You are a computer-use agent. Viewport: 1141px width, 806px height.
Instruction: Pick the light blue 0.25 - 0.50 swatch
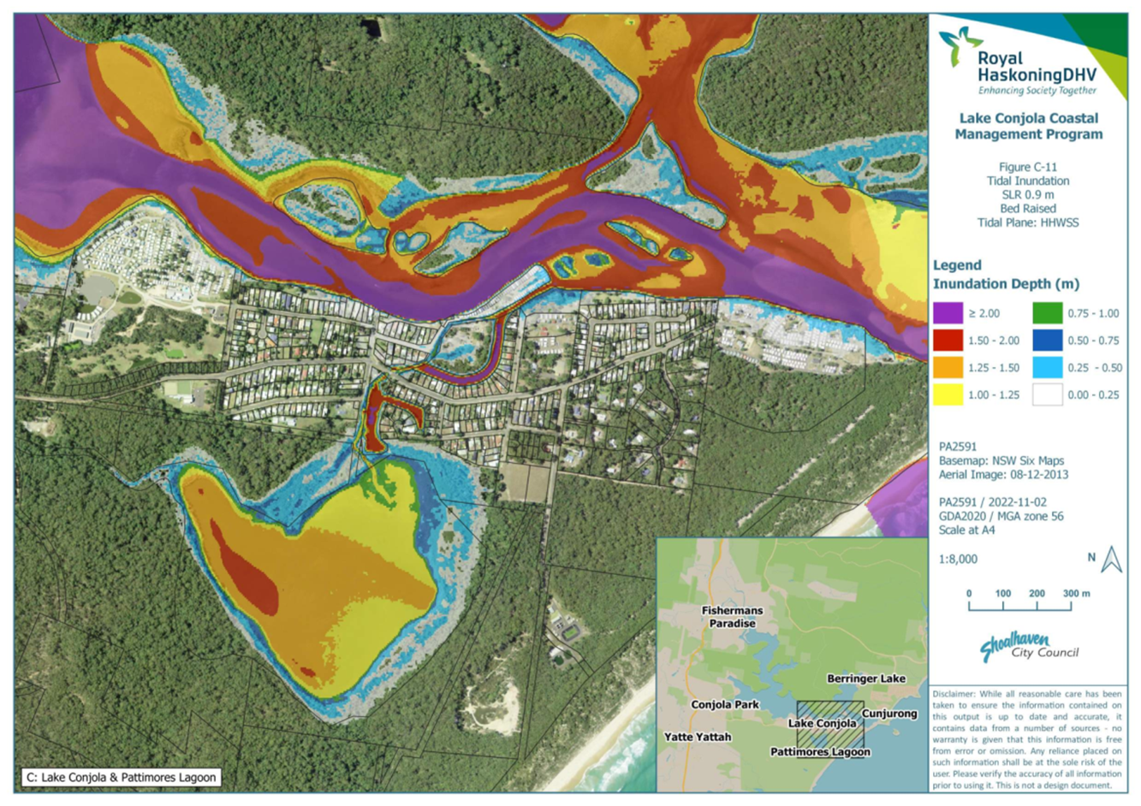pyautogui.click(x=1047, y=368)
